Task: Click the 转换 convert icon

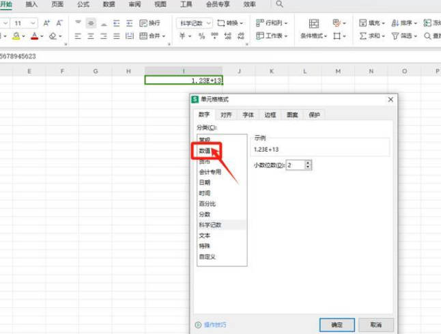Action: coord(221,23)
